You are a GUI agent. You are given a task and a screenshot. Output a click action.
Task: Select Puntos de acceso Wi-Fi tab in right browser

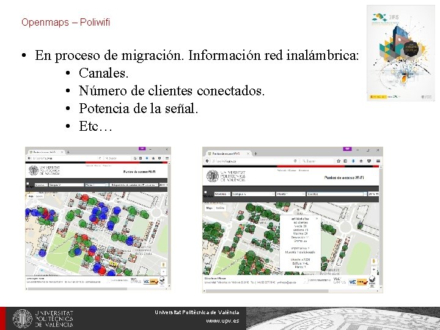[x=229, y=153]
